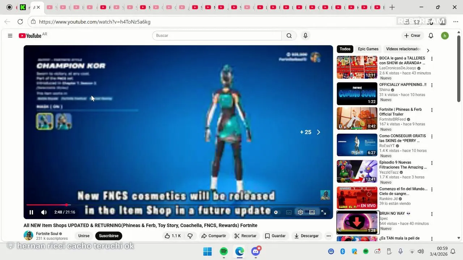The width and height of the screenshot is (463, 260).
Task: Start voice search with microphone icon
Action: point(305,35)
